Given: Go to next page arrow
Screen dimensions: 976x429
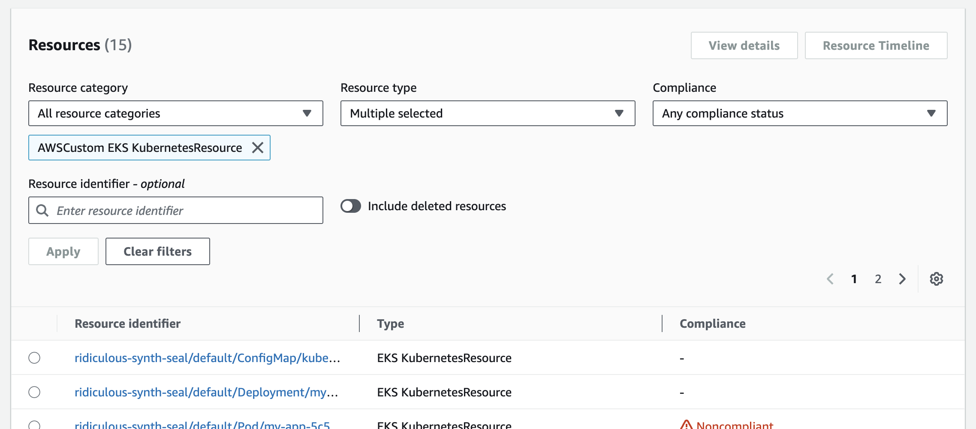Looking at the screenshot, I should pyautogui.click(x=902, y=279).
